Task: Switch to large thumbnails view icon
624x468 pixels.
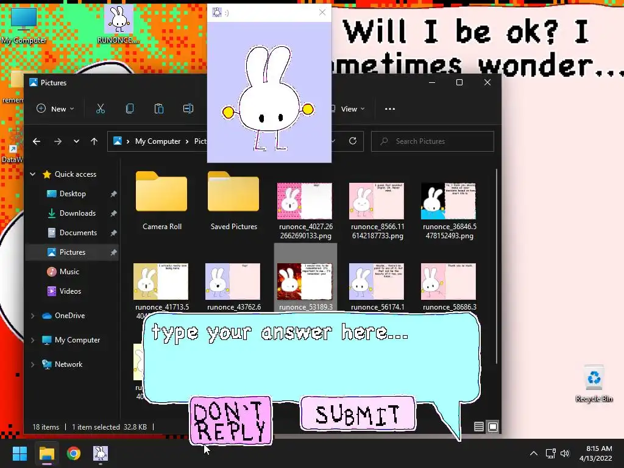Action: (x=492, y=427)
